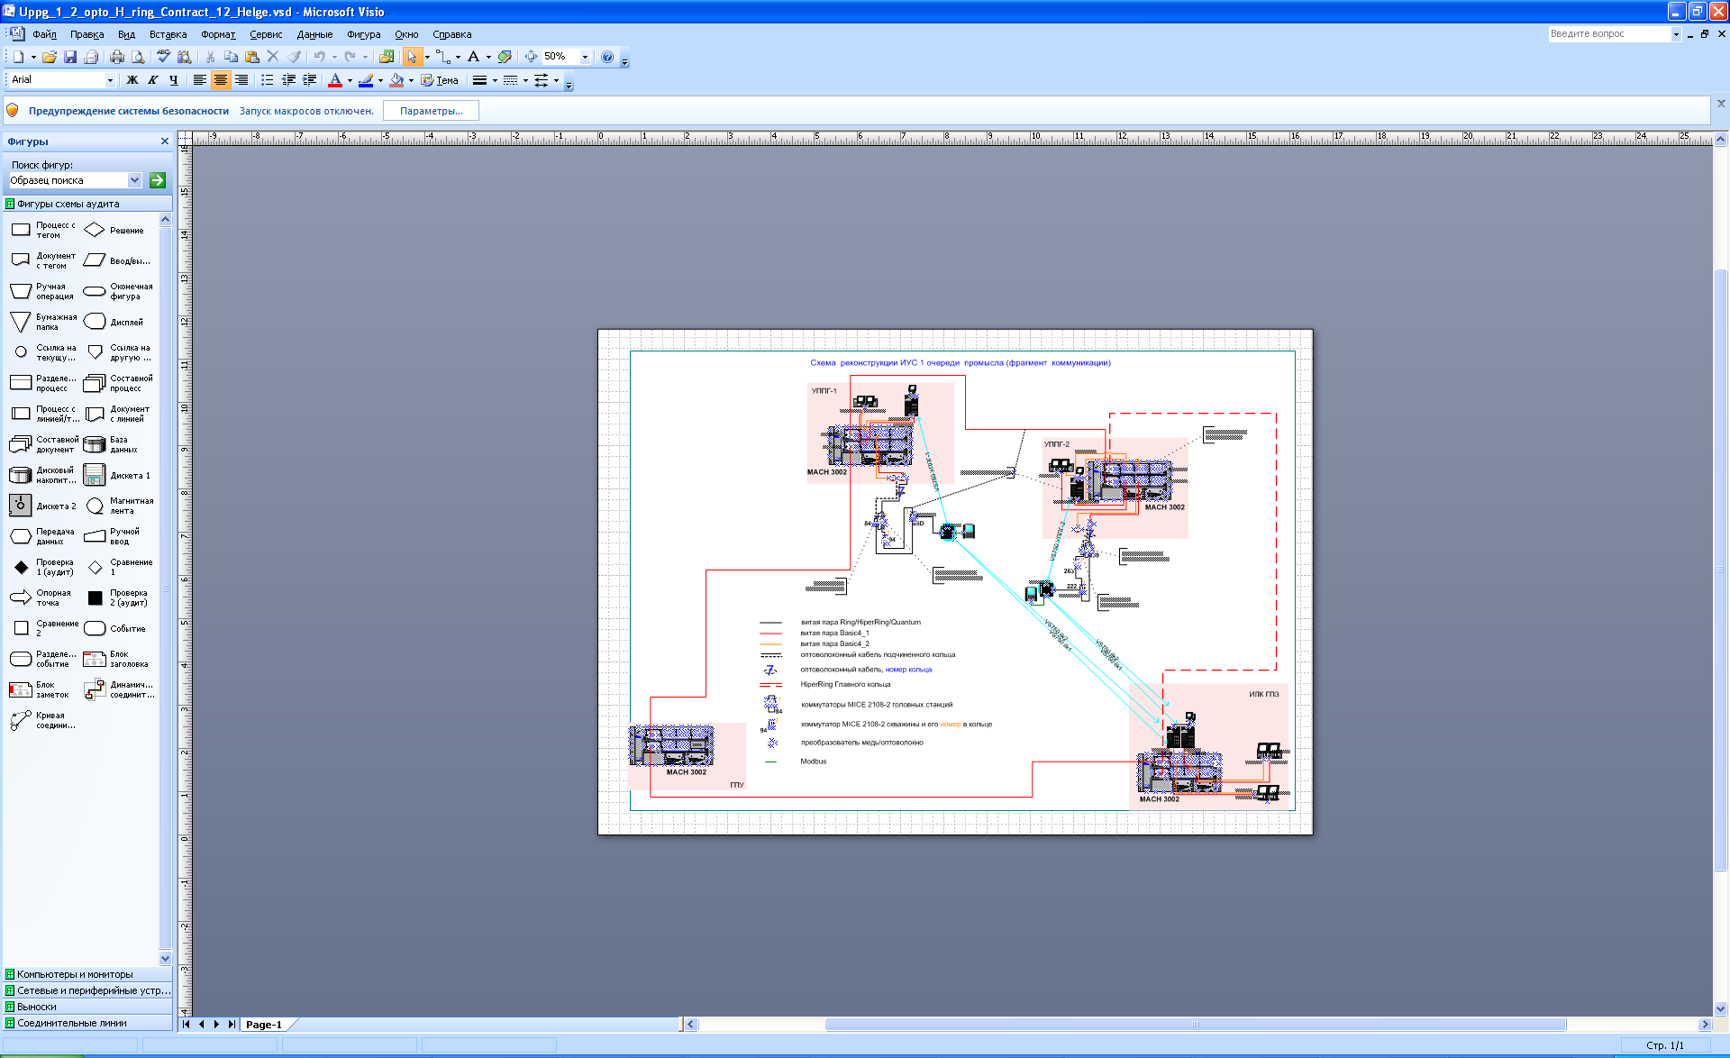1730x1058 pixels.
Task: Open the shape search sample dropdown
Action: 134,180
